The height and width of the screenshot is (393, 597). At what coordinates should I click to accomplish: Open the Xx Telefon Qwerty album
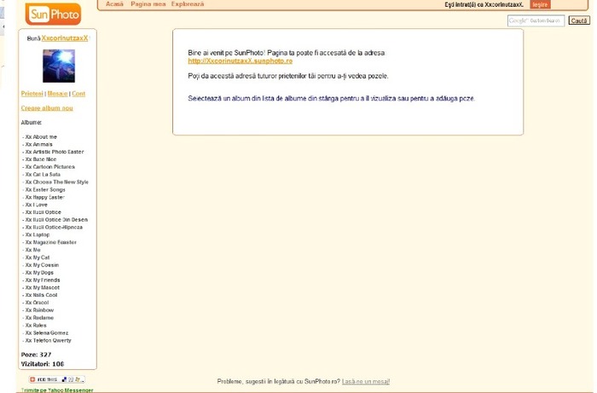(x=49, y=340)
